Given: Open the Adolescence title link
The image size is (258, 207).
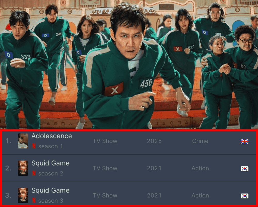Looking at the screenshot, I should pos(52,136).
